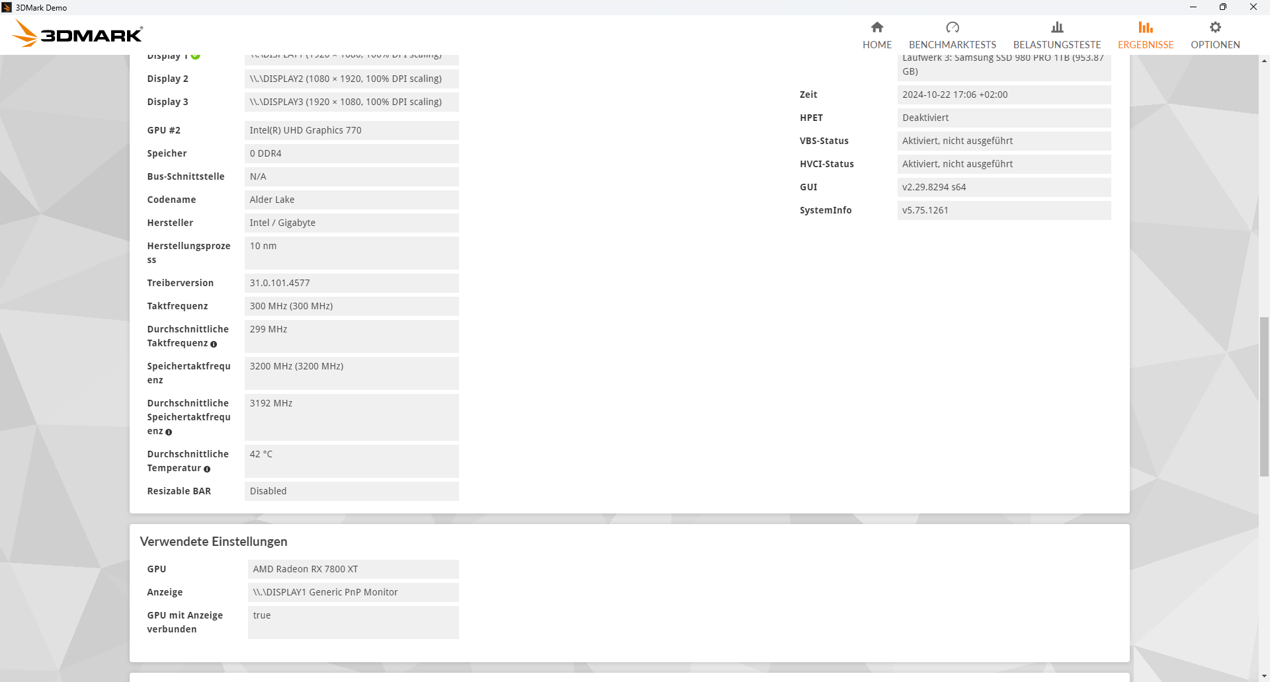The width and height of the screenshot is (1270, 682).
Task: Open the Optionen gear icon
Action: 1215,27
